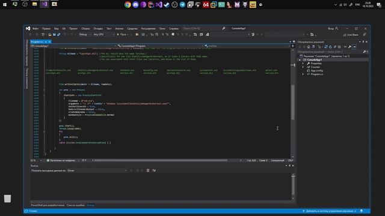Open the Расширения menu
The width and height of the screenshot is (385, 216).
tap(149, 29)
